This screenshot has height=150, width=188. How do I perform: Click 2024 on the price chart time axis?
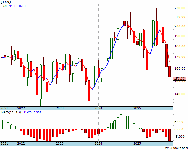98,108
